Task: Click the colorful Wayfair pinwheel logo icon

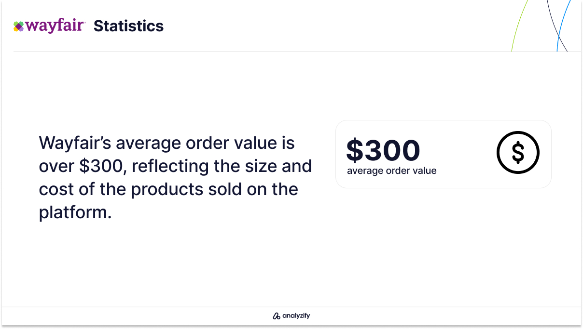Action: pyautogui.click(x=18, y=26)
